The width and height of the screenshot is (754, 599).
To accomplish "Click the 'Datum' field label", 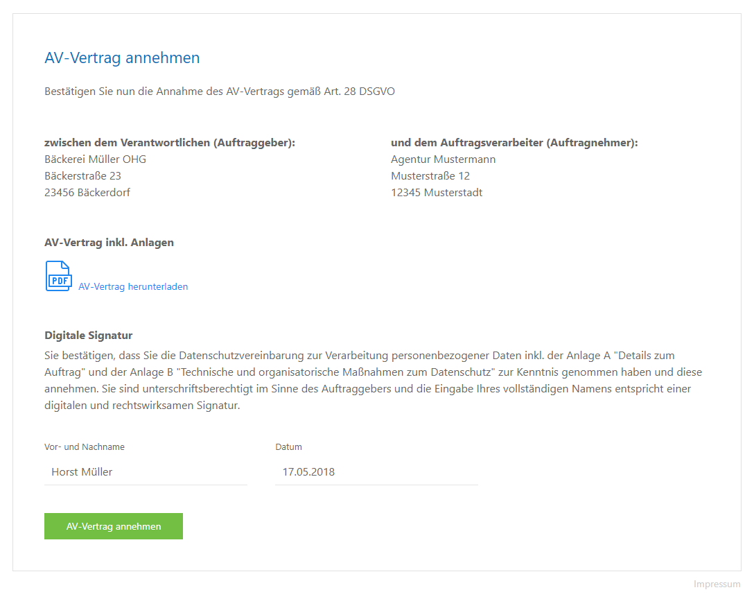I will pos(288,447).
